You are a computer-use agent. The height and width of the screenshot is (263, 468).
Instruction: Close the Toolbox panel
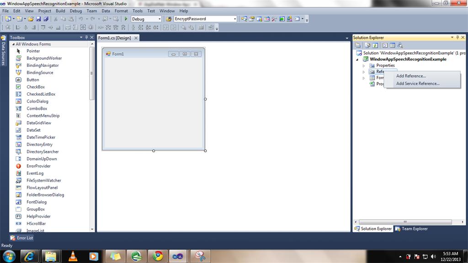[92, 38]
